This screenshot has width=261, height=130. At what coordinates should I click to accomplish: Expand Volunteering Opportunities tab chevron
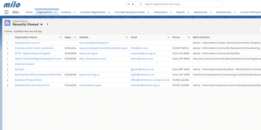click(x=148, y=12)
